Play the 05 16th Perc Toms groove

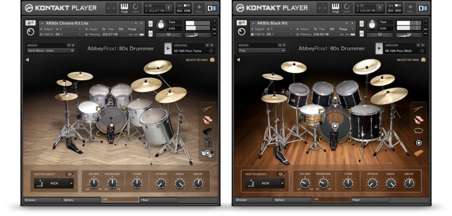168,48
